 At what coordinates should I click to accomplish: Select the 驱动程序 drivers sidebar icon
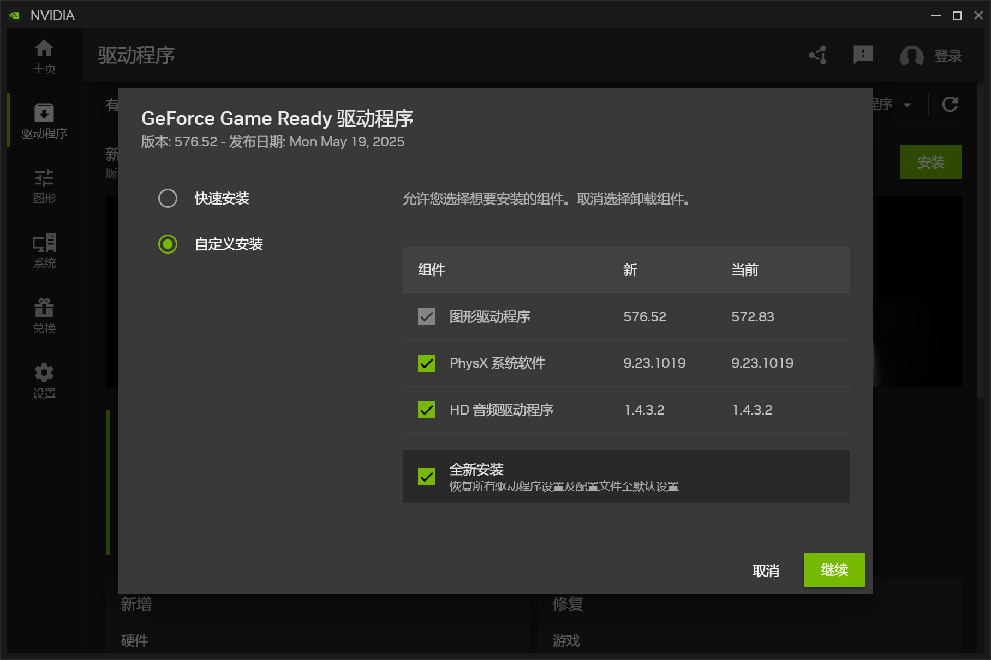[44, 120]
